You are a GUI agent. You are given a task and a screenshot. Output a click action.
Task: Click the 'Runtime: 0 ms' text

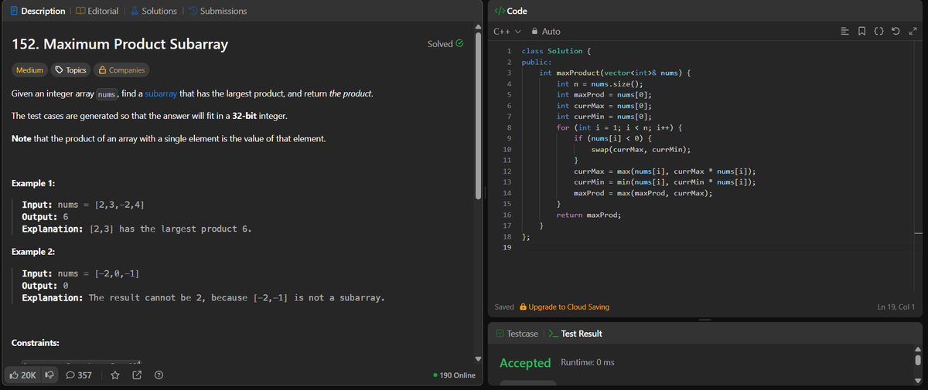[x=588, y=362]
